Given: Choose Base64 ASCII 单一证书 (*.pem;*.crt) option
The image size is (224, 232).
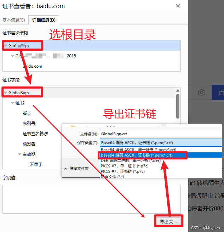Looking at the screenshot, I should pyautogui.click(x=161, y=149).
